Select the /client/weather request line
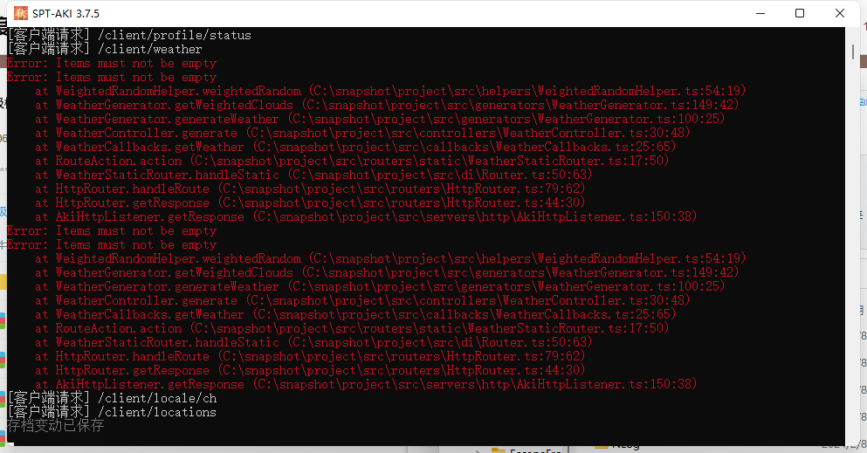 tap(105, 50)
